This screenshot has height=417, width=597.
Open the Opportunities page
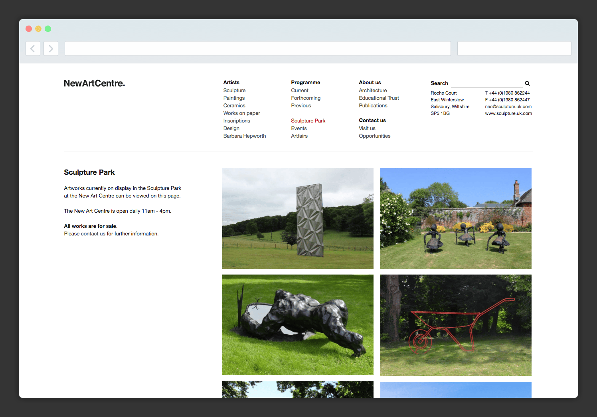(x=375, y=136)
